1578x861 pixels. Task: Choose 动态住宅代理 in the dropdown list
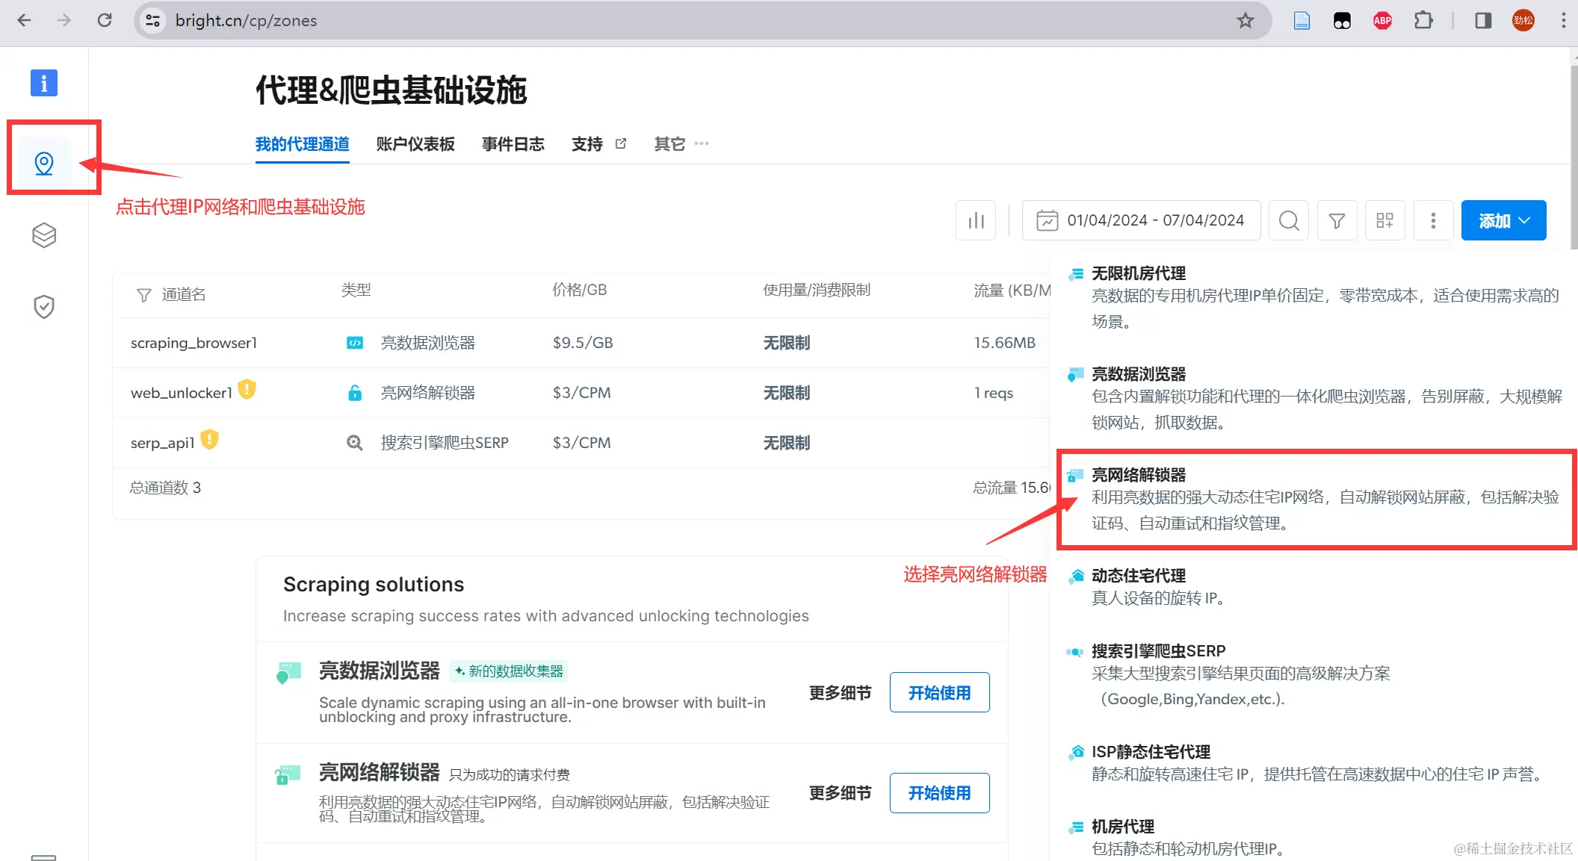pyautogui.click(x=1138, y=576)
